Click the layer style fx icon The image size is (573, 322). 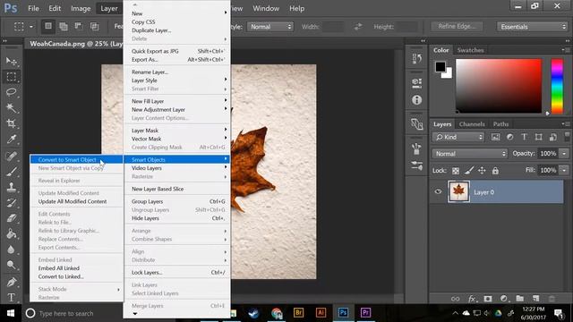[472, 299]
